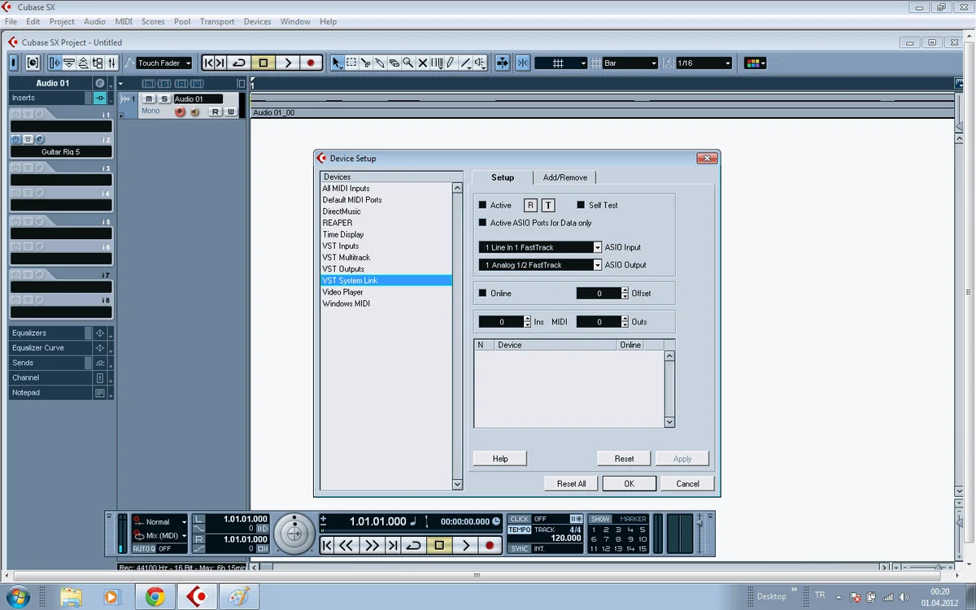976x610 pixels.
Task: Open Equalizers section in the Inspector
Action: [x=48, y=333]
